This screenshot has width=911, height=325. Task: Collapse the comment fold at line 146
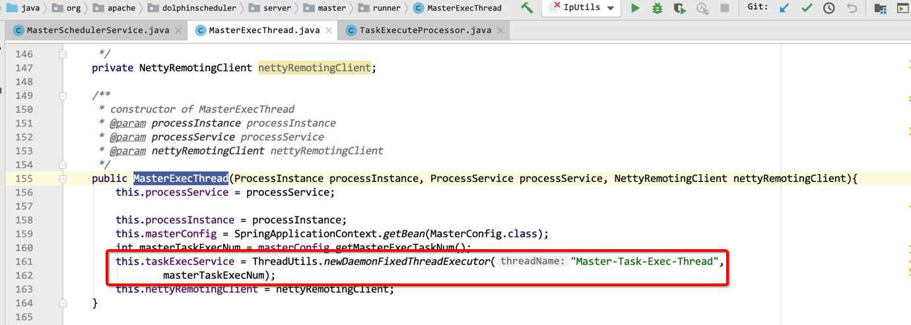click(63, 54)
